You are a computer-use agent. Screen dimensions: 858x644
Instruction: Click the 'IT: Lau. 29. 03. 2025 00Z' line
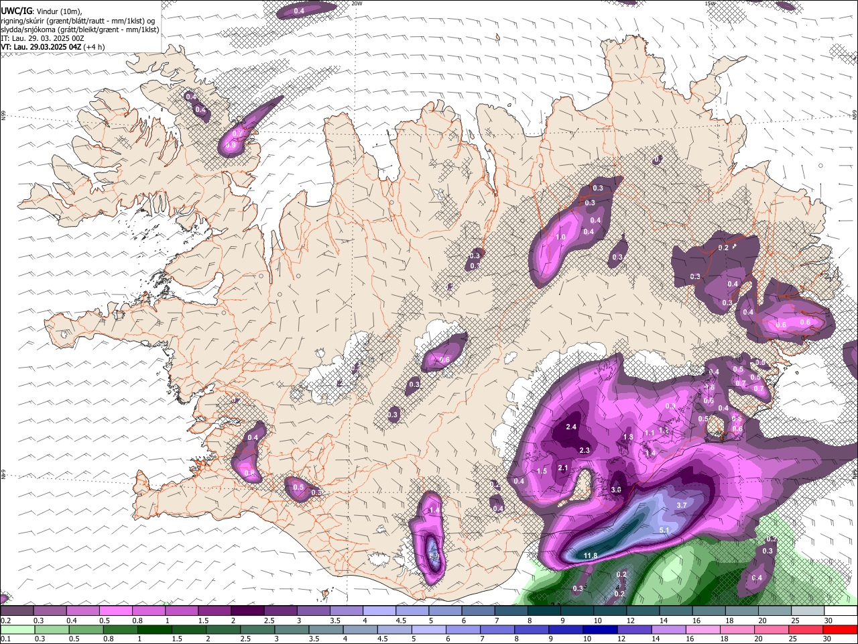42,38
